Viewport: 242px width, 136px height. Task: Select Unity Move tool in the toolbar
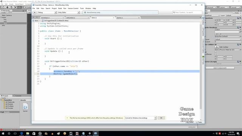(x=7, y=7)
